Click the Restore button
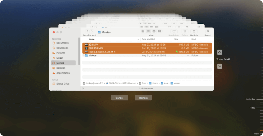 pos(143,98)
